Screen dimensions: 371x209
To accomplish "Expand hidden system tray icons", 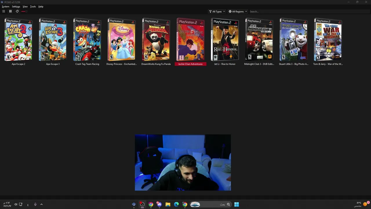I will (x=41, y=204).
